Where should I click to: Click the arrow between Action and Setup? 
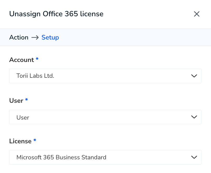pyautogui.click(x=35, y=37)
